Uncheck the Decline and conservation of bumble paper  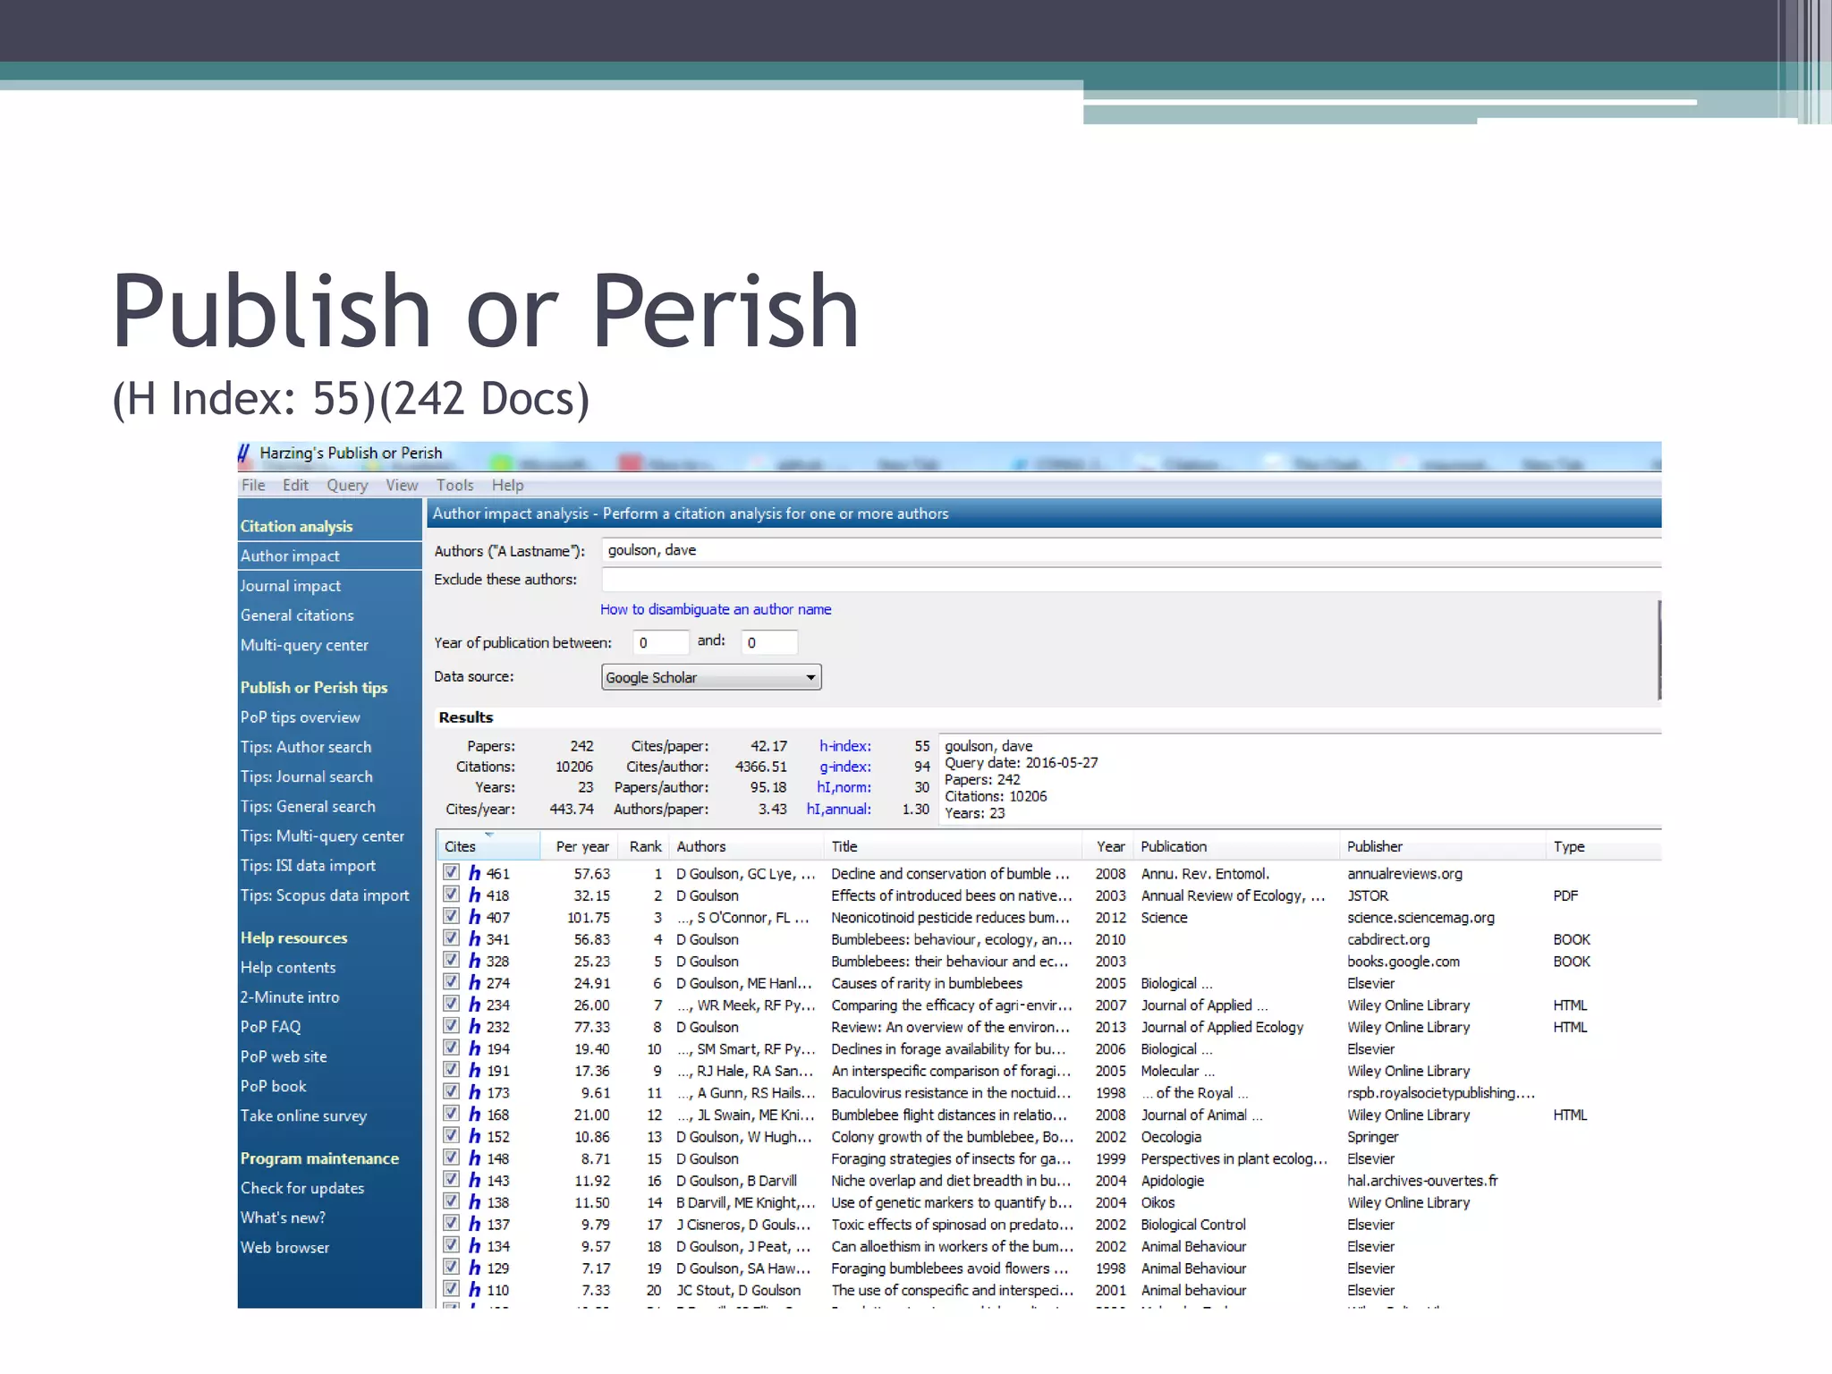click(451, 872)
